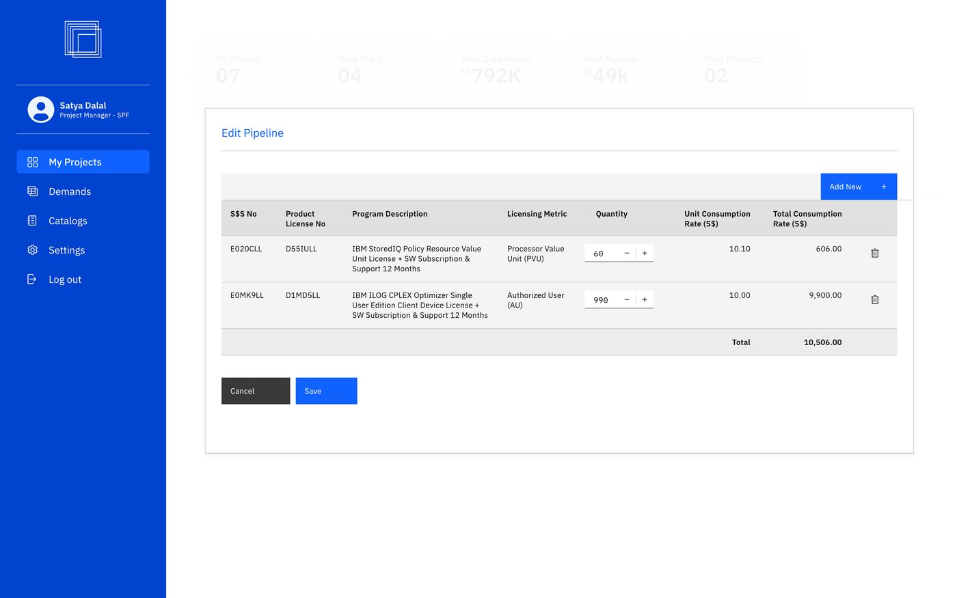Screen dimensions: 957x598
Task: Click the IBM ILOG CPLEX Optimizer description
Action: click(420, 305)
